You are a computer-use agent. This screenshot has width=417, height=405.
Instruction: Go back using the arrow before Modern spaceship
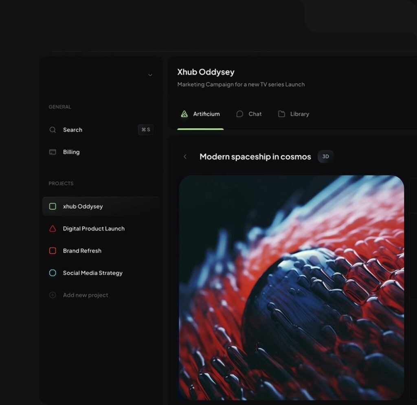pyautogui.click(x=185, y=156)
